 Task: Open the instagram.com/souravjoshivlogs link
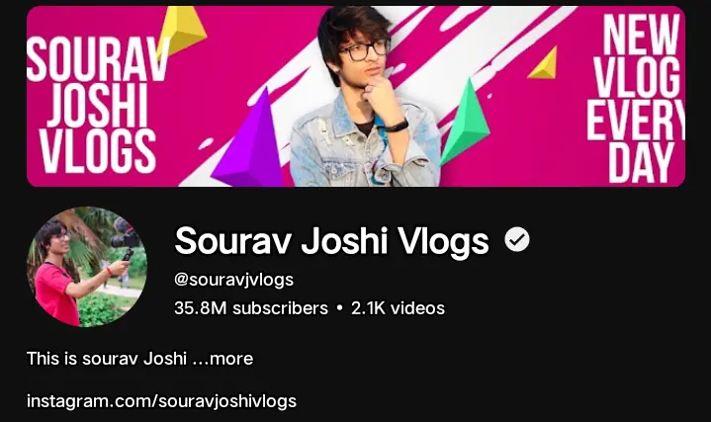point(161,401)
